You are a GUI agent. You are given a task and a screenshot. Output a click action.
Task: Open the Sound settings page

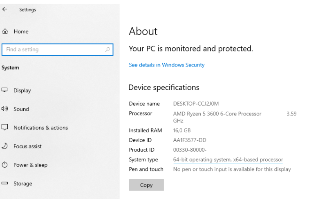point(21,109)
